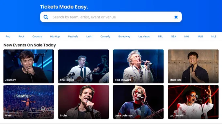Screen dimensions: 222x124
Task: Open the Rod Stewart event card
Action: click(138, 66)
